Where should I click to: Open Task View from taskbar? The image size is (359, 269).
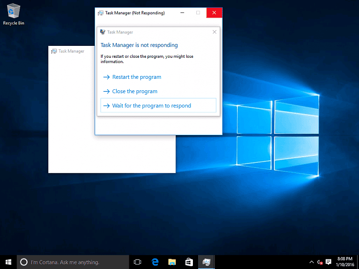click(x=137, y=262)
